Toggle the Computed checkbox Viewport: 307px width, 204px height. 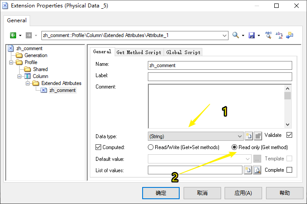point(98,147)
